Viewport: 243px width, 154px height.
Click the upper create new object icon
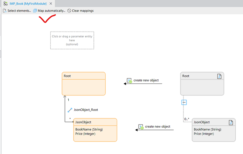click(x=129, y=81)
